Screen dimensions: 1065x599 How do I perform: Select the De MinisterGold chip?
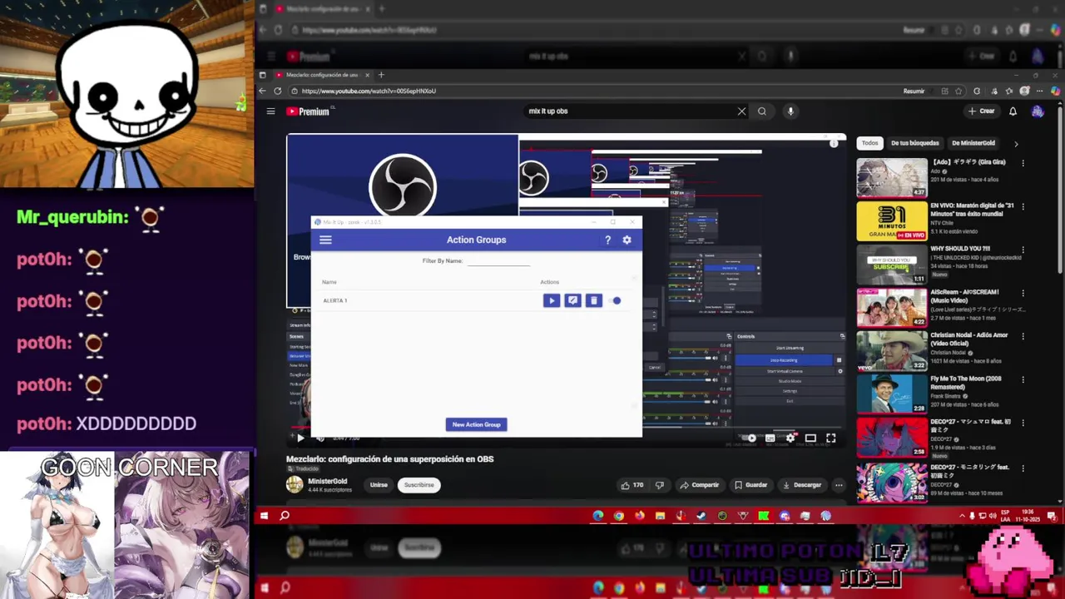click(x=973, y=143)
